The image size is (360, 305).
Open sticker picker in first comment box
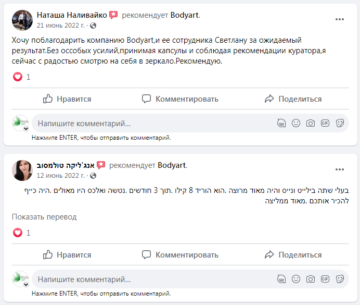(x=340, y=124)
